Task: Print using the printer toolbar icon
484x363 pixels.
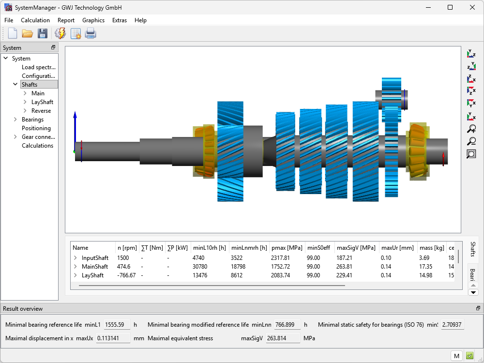Action: (91, 33)
